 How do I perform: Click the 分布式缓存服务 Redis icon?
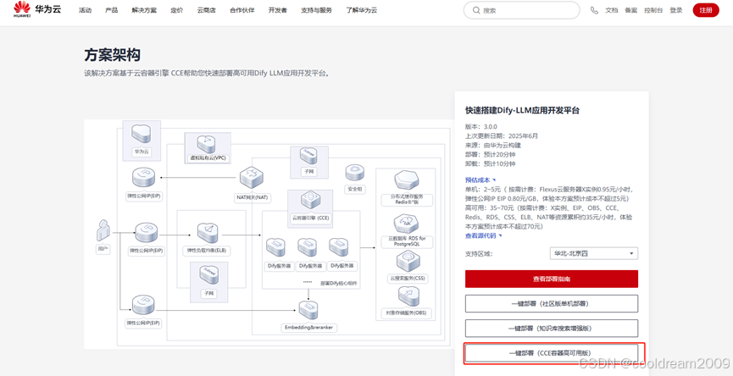coord(406,180)
